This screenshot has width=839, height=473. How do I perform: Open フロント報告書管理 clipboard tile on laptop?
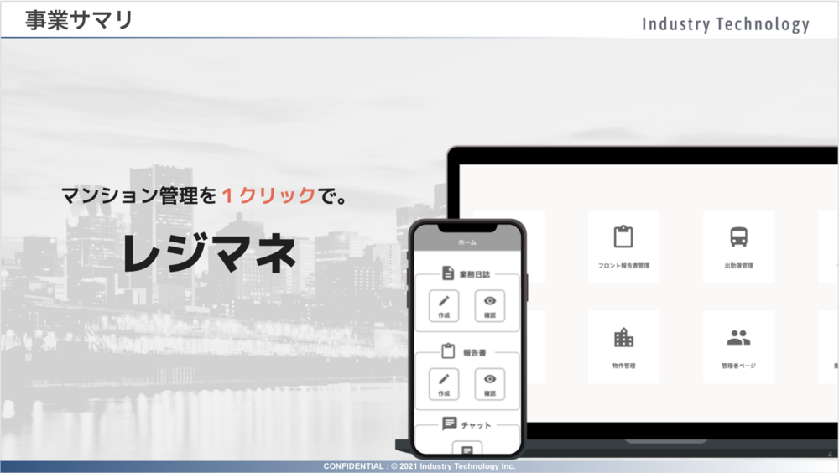coord(623,247)
